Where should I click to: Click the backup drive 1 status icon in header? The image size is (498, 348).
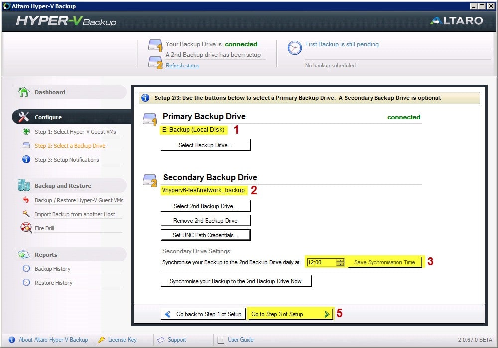tap(155, 45)
